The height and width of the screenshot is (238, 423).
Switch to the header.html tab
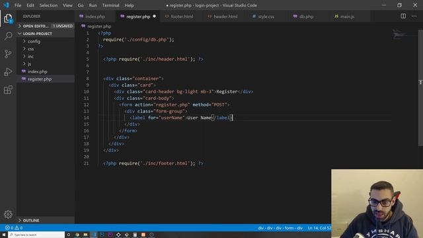(225, 17)
